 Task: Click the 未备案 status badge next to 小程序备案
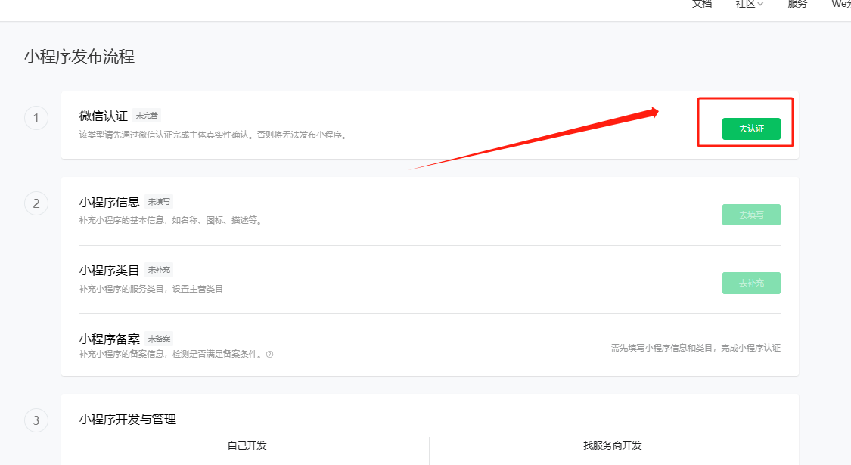click(x=158, y=338)
